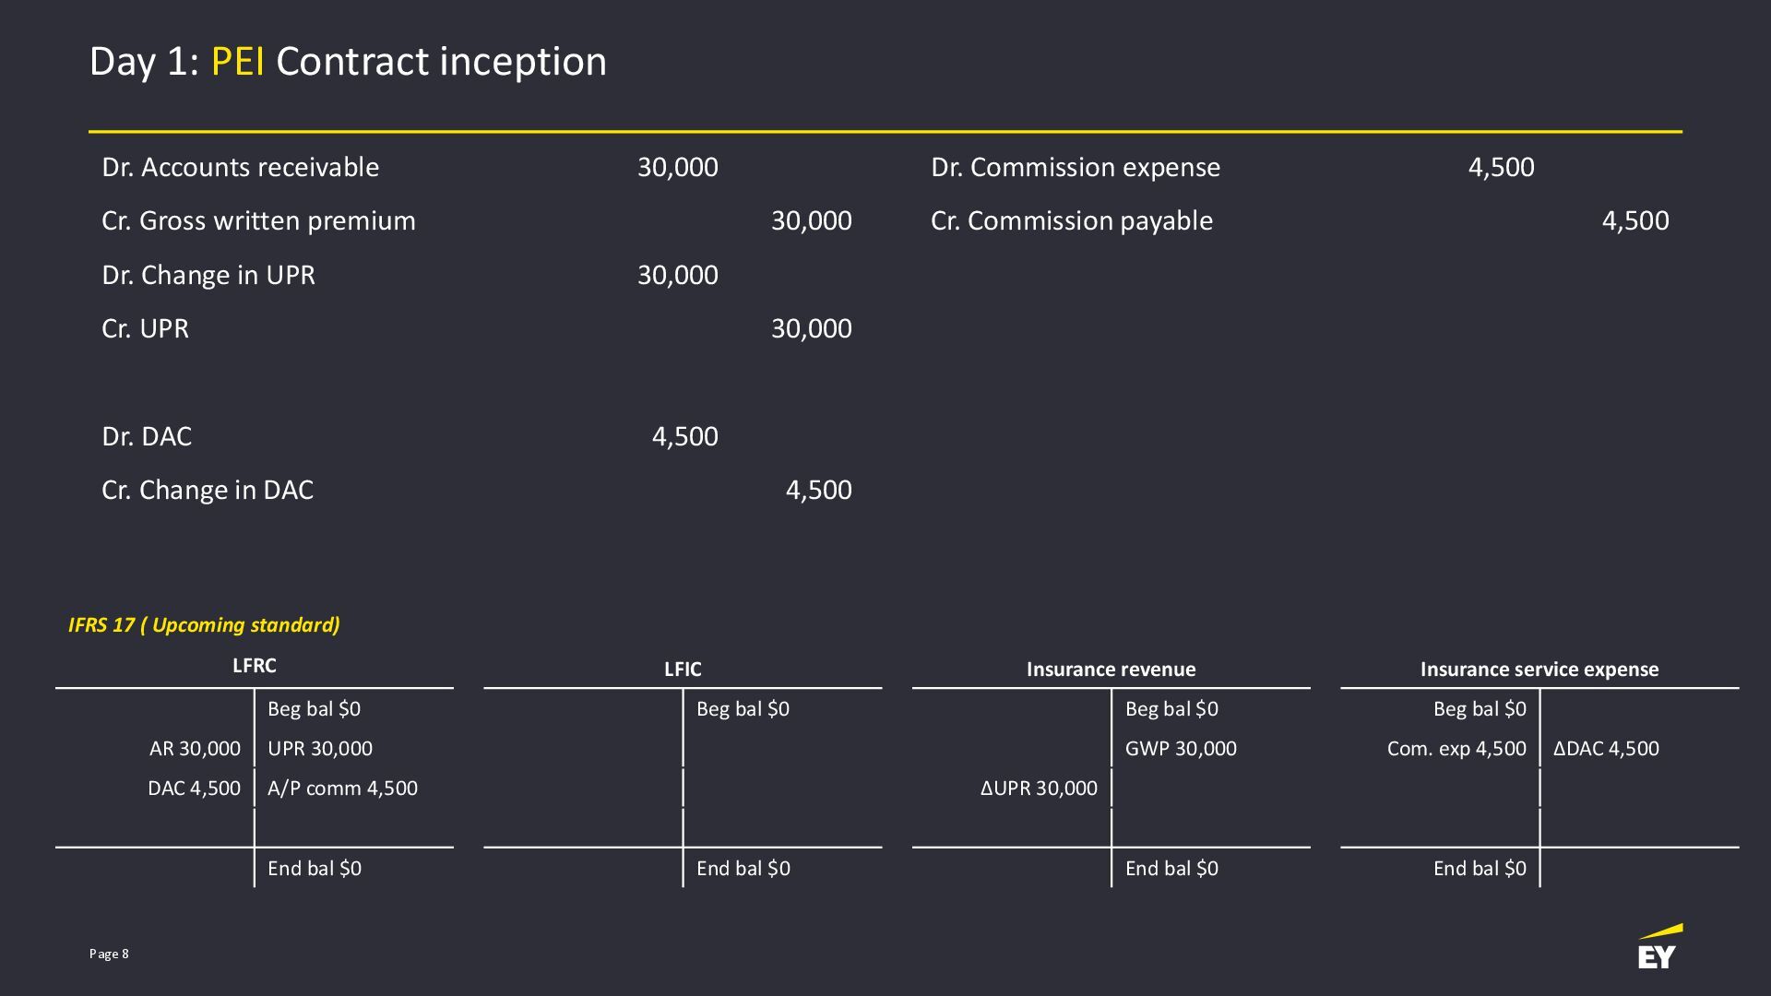
Task: Click the 'Cr. UPR' journal entry
Action: (145, 329)
